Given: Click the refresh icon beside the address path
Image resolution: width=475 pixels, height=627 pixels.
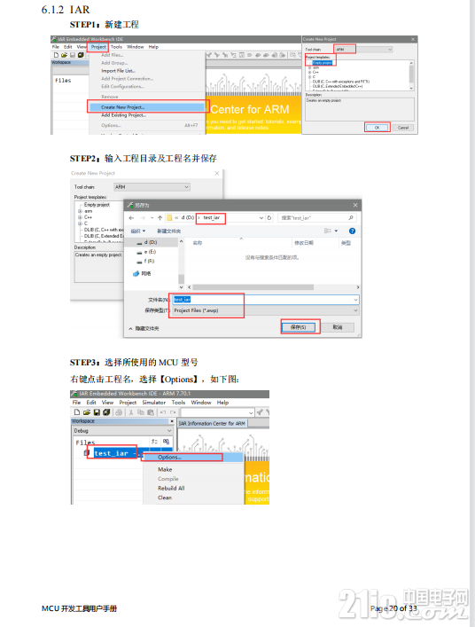Looking at the screenshot, I should [269, 218].
